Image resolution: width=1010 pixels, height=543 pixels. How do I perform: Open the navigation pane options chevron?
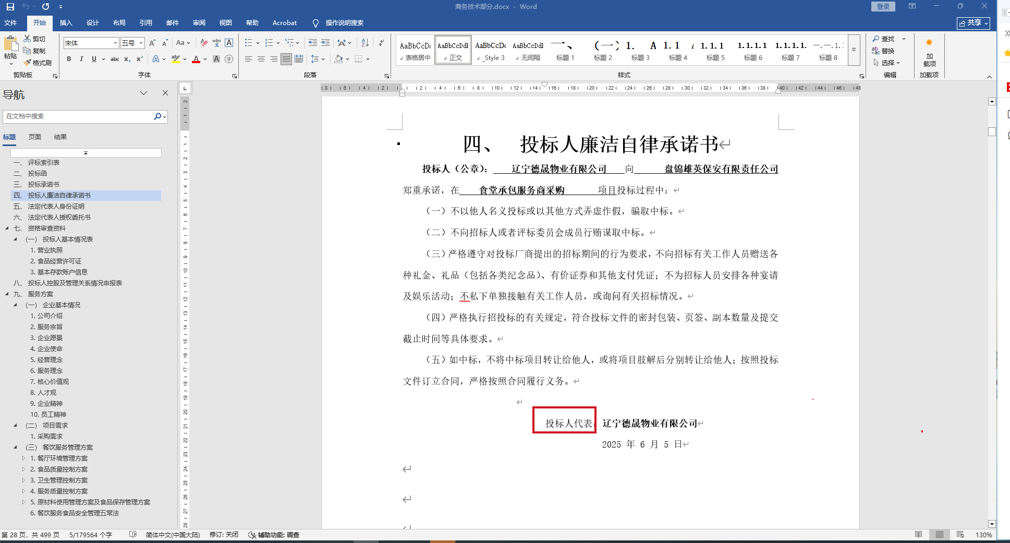point(143,93)
